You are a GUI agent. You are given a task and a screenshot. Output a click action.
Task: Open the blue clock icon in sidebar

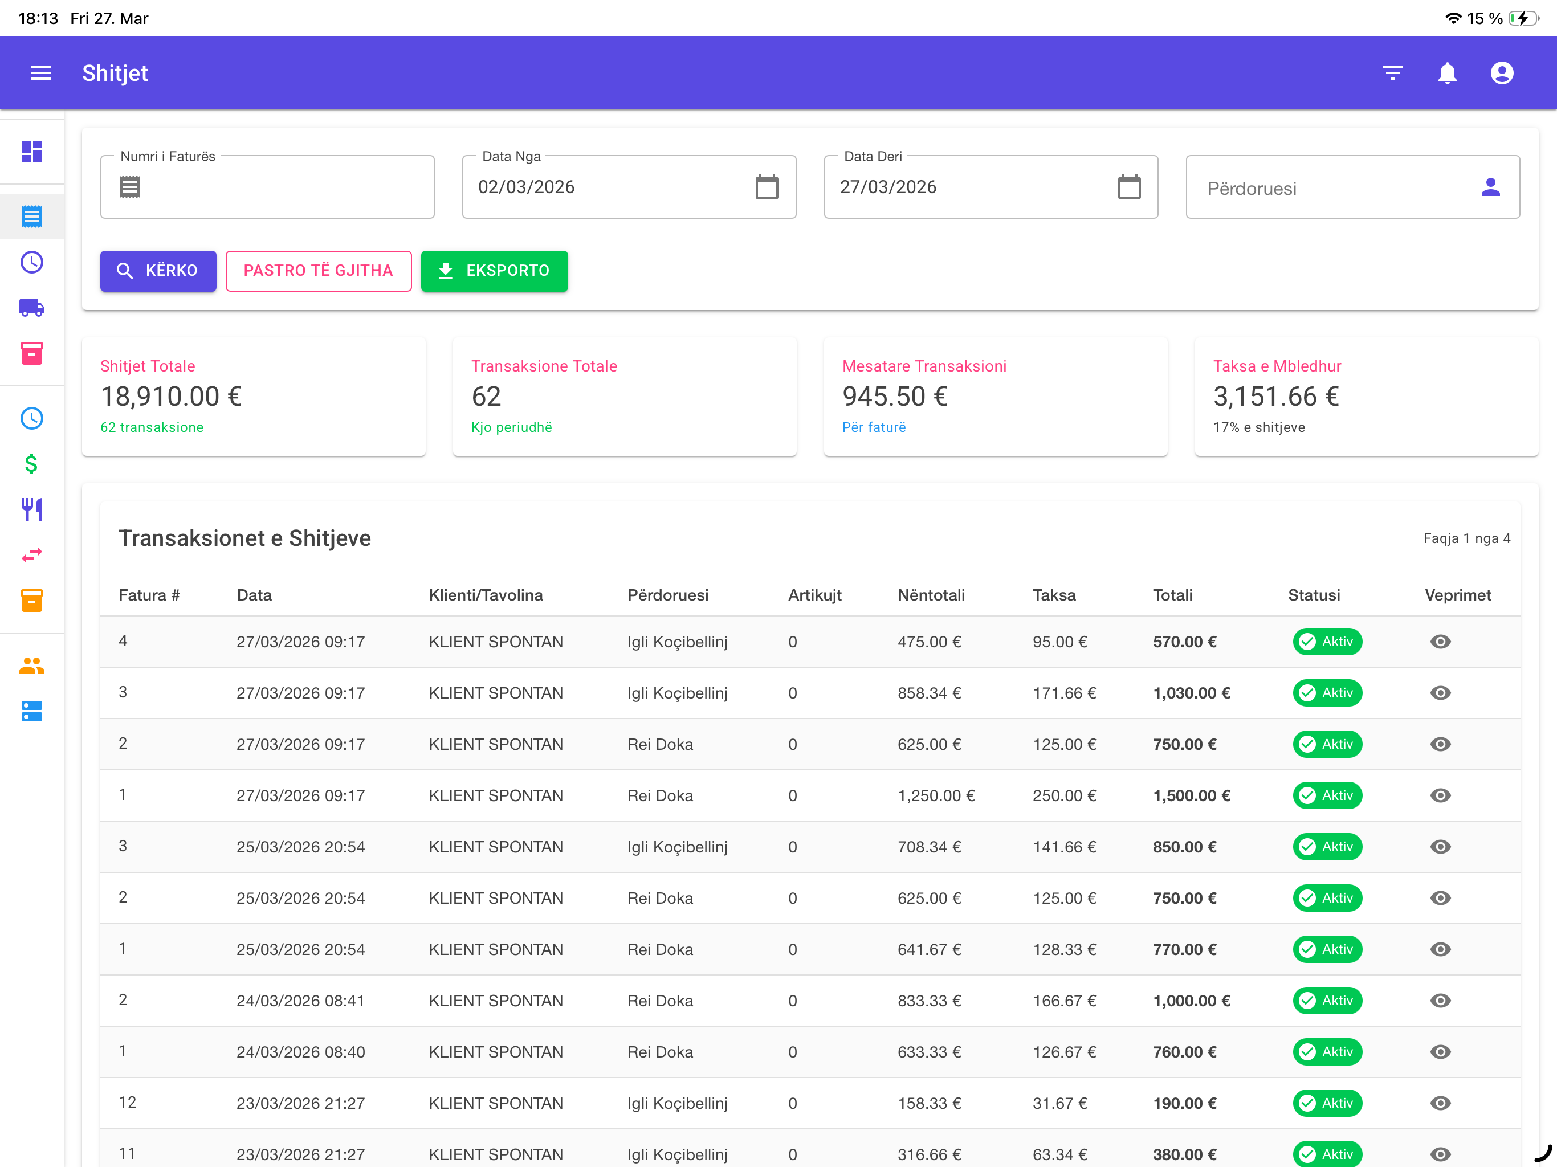(x=32, y=419)
